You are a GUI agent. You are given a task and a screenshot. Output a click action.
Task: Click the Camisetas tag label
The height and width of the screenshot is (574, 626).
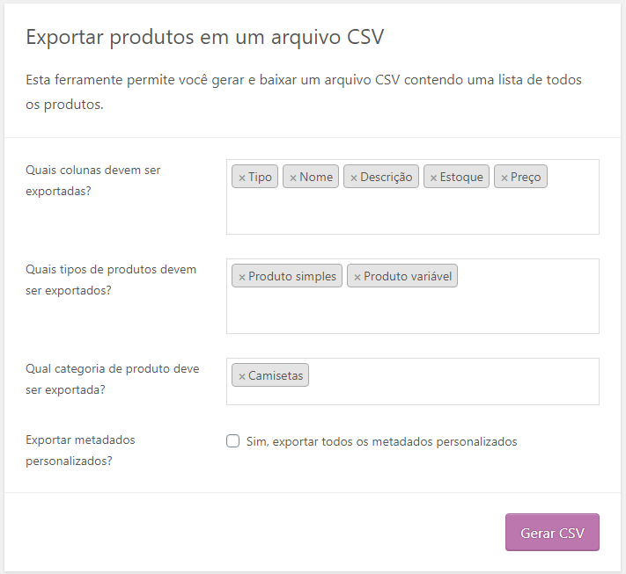click(x=276, y=376)
